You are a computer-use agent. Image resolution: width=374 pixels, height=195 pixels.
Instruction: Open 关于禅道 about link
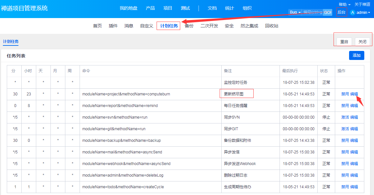coord(362,4)
